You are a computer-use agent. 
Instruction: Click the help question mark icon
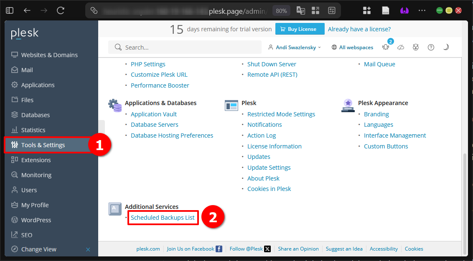(x=431, y=47)
